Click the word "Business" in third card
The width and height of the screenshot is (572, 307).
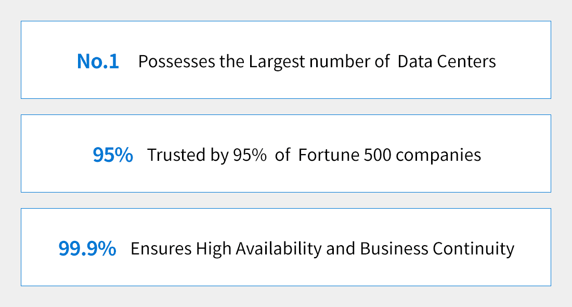[394, 249]
